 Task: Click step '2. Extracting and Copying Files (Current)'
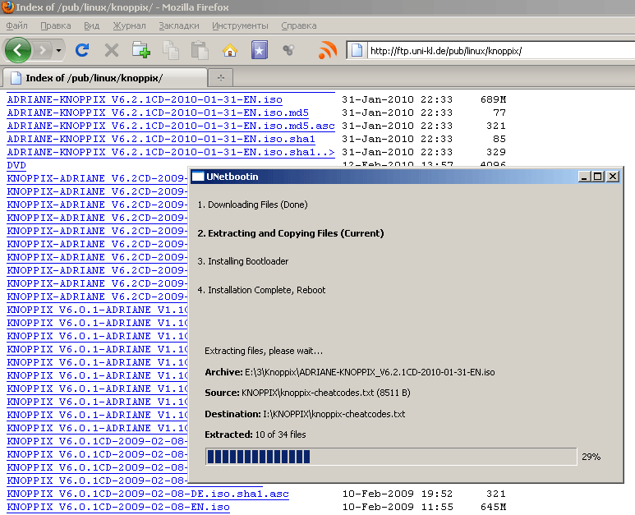tap(290, 233)
